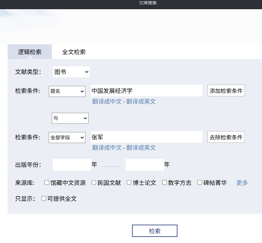
Task: Click the input containing 中国发展经济学
Action: click(146, 91)
